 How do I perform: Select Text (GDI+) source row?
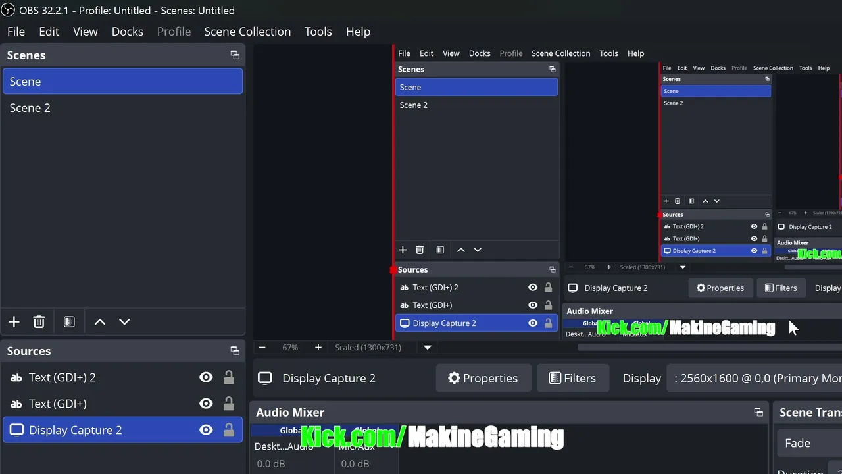[x=123, y=404]
